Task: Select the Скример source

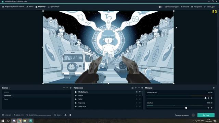Action: (x=108, y=103)
